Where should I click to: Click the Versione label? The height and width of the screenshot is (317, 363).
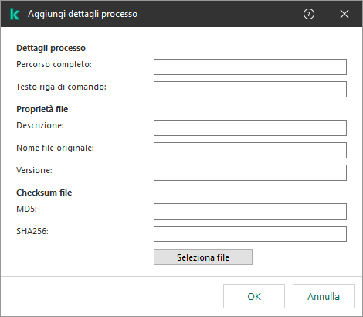pyautogui.click(x=34, y=170)
